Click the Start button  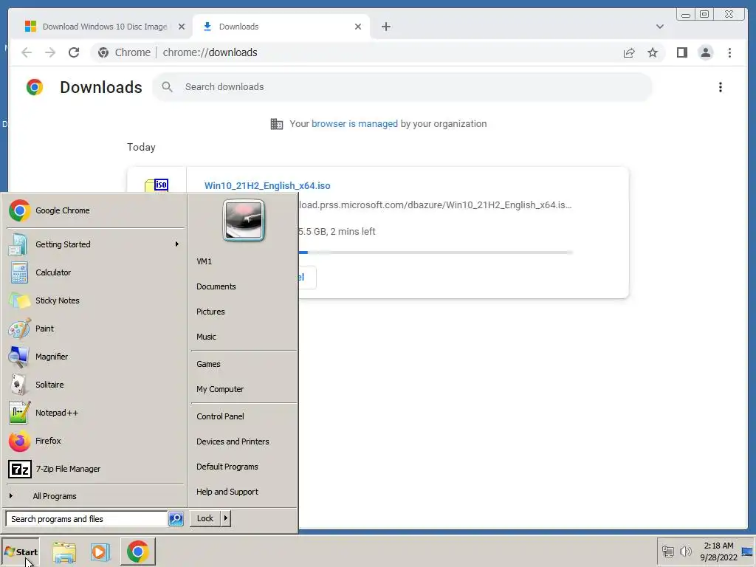(x=20, y=552)
